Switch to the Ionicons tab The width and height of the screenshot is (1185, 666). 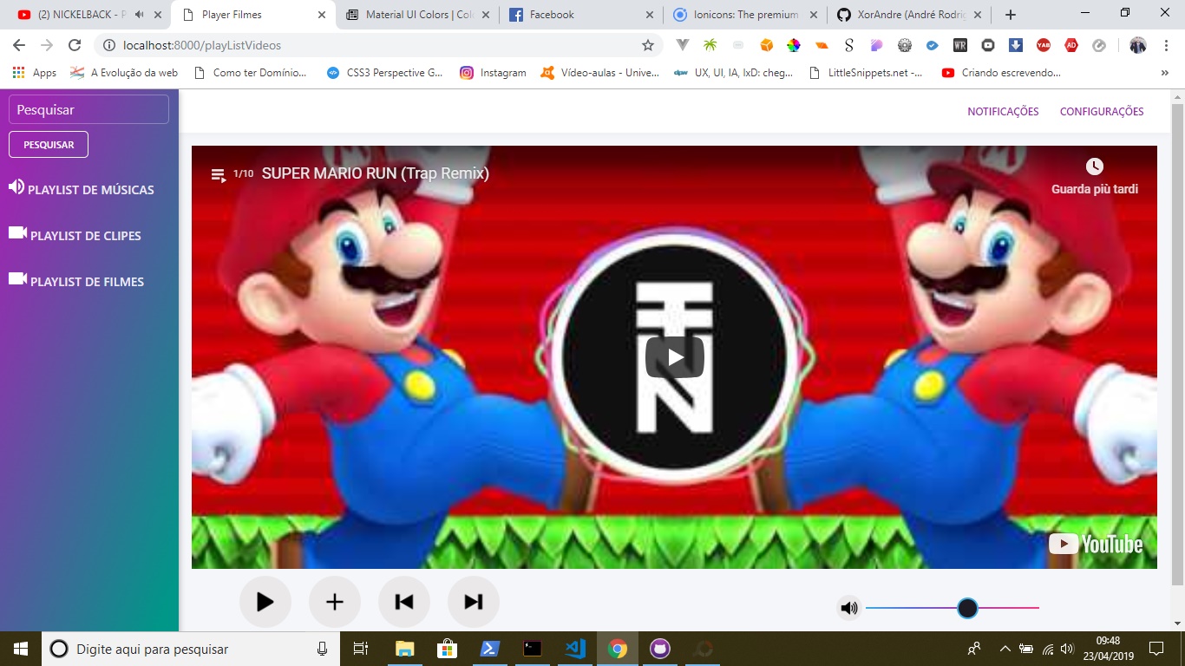(x=745, y=15)
